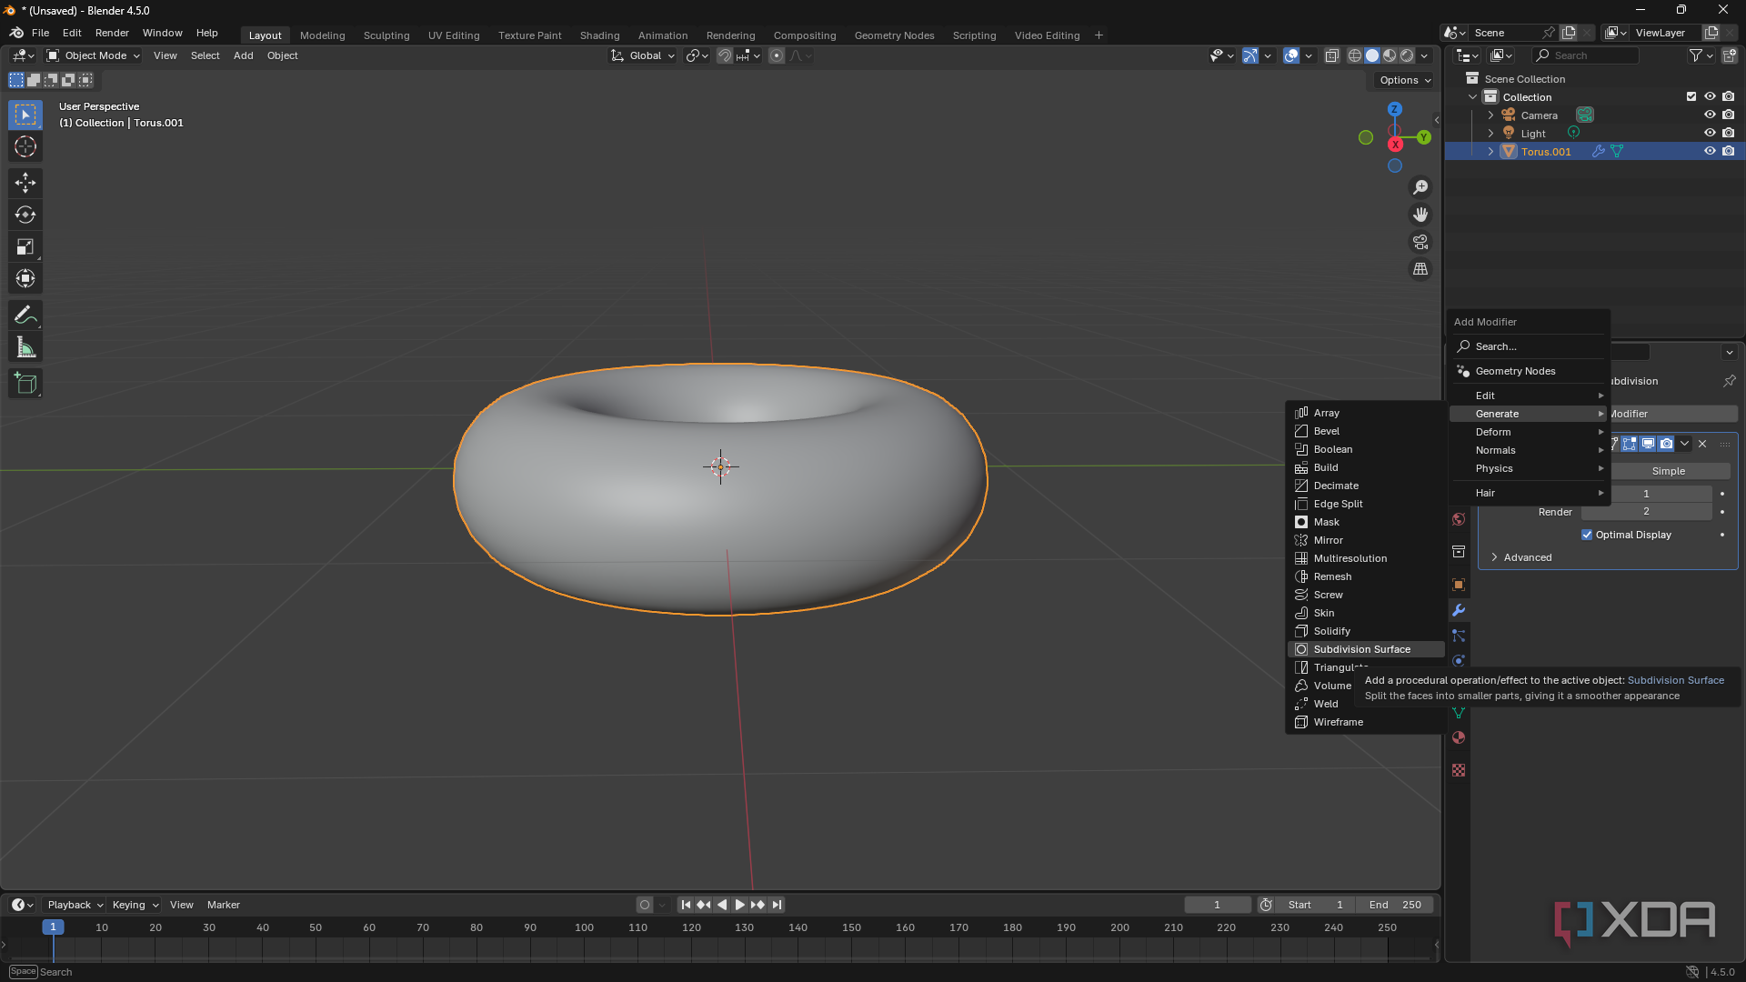Image resolution: width=1746 pixels, height=982 pixels.
Task: Switch to the Sculpting workspace tab
Action: click(x=386, y=35)
